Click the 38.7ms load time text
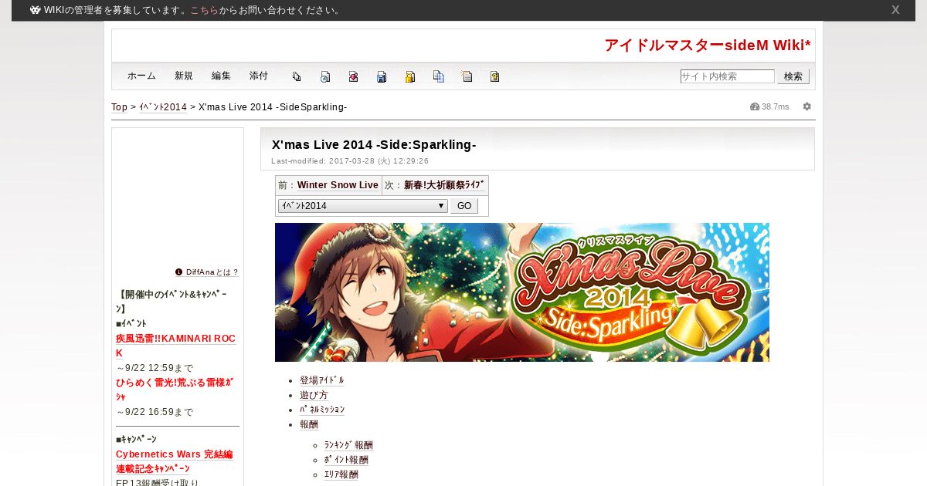927x486 pixels. (776, 106)
